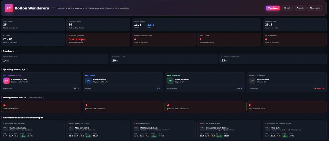Click the 10 months contract end value
The height and width of the screenshot is (141, 329).
[x=318, y=88]
